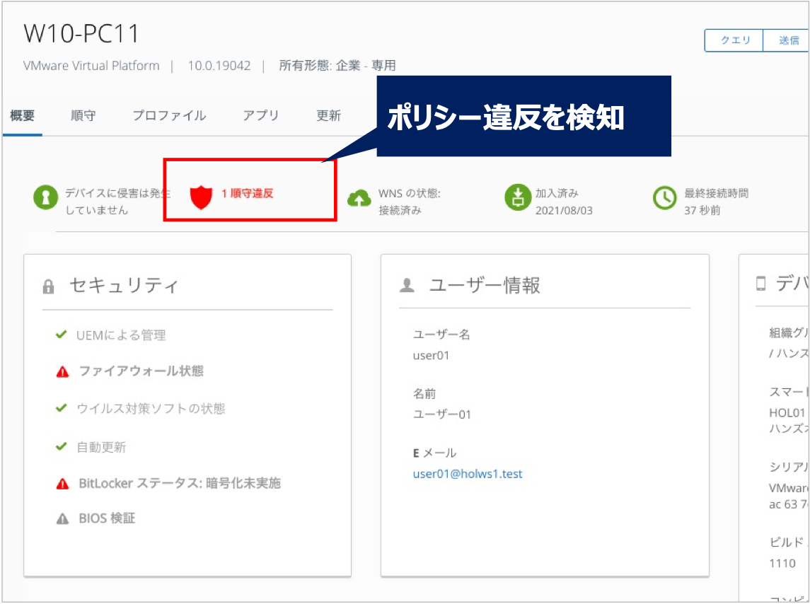Switch to the 順守 tab
Image resolution: width=810 pixels, height=604 pixels.
[x=83, y=115]
